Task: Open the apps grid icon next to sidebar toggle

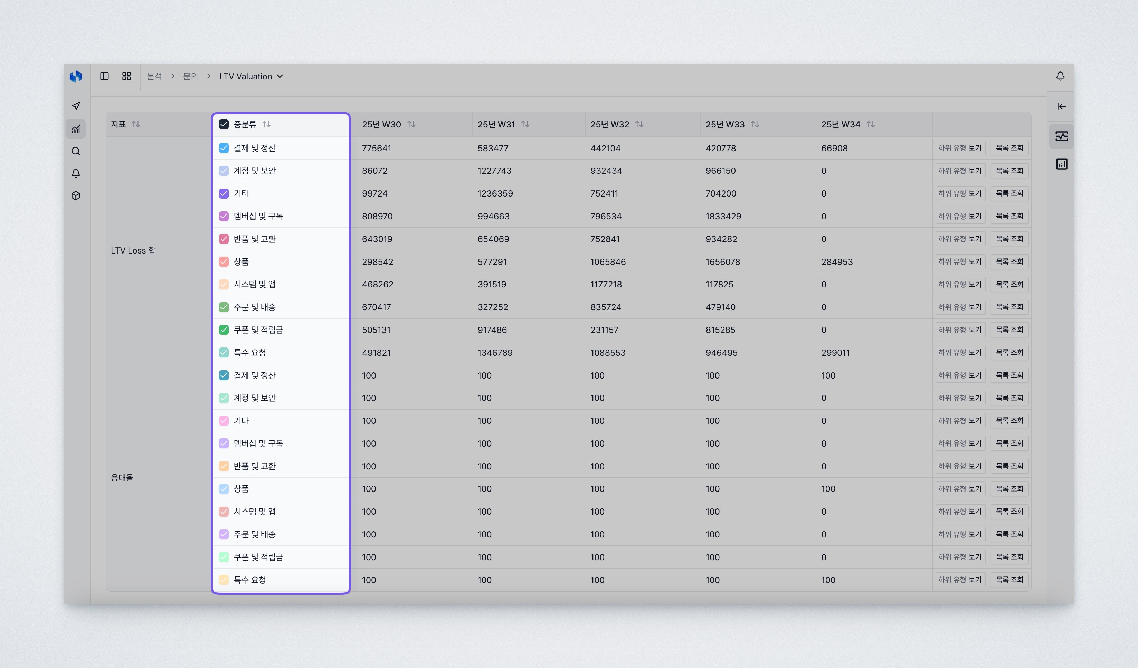Action: [x=126, y=76]
